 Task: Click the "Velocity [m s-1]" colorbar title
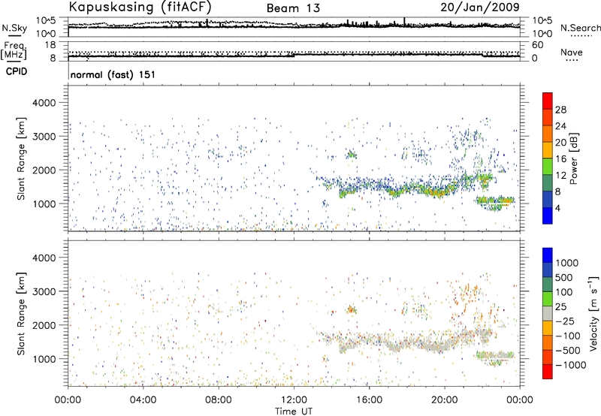click(593, 313)
